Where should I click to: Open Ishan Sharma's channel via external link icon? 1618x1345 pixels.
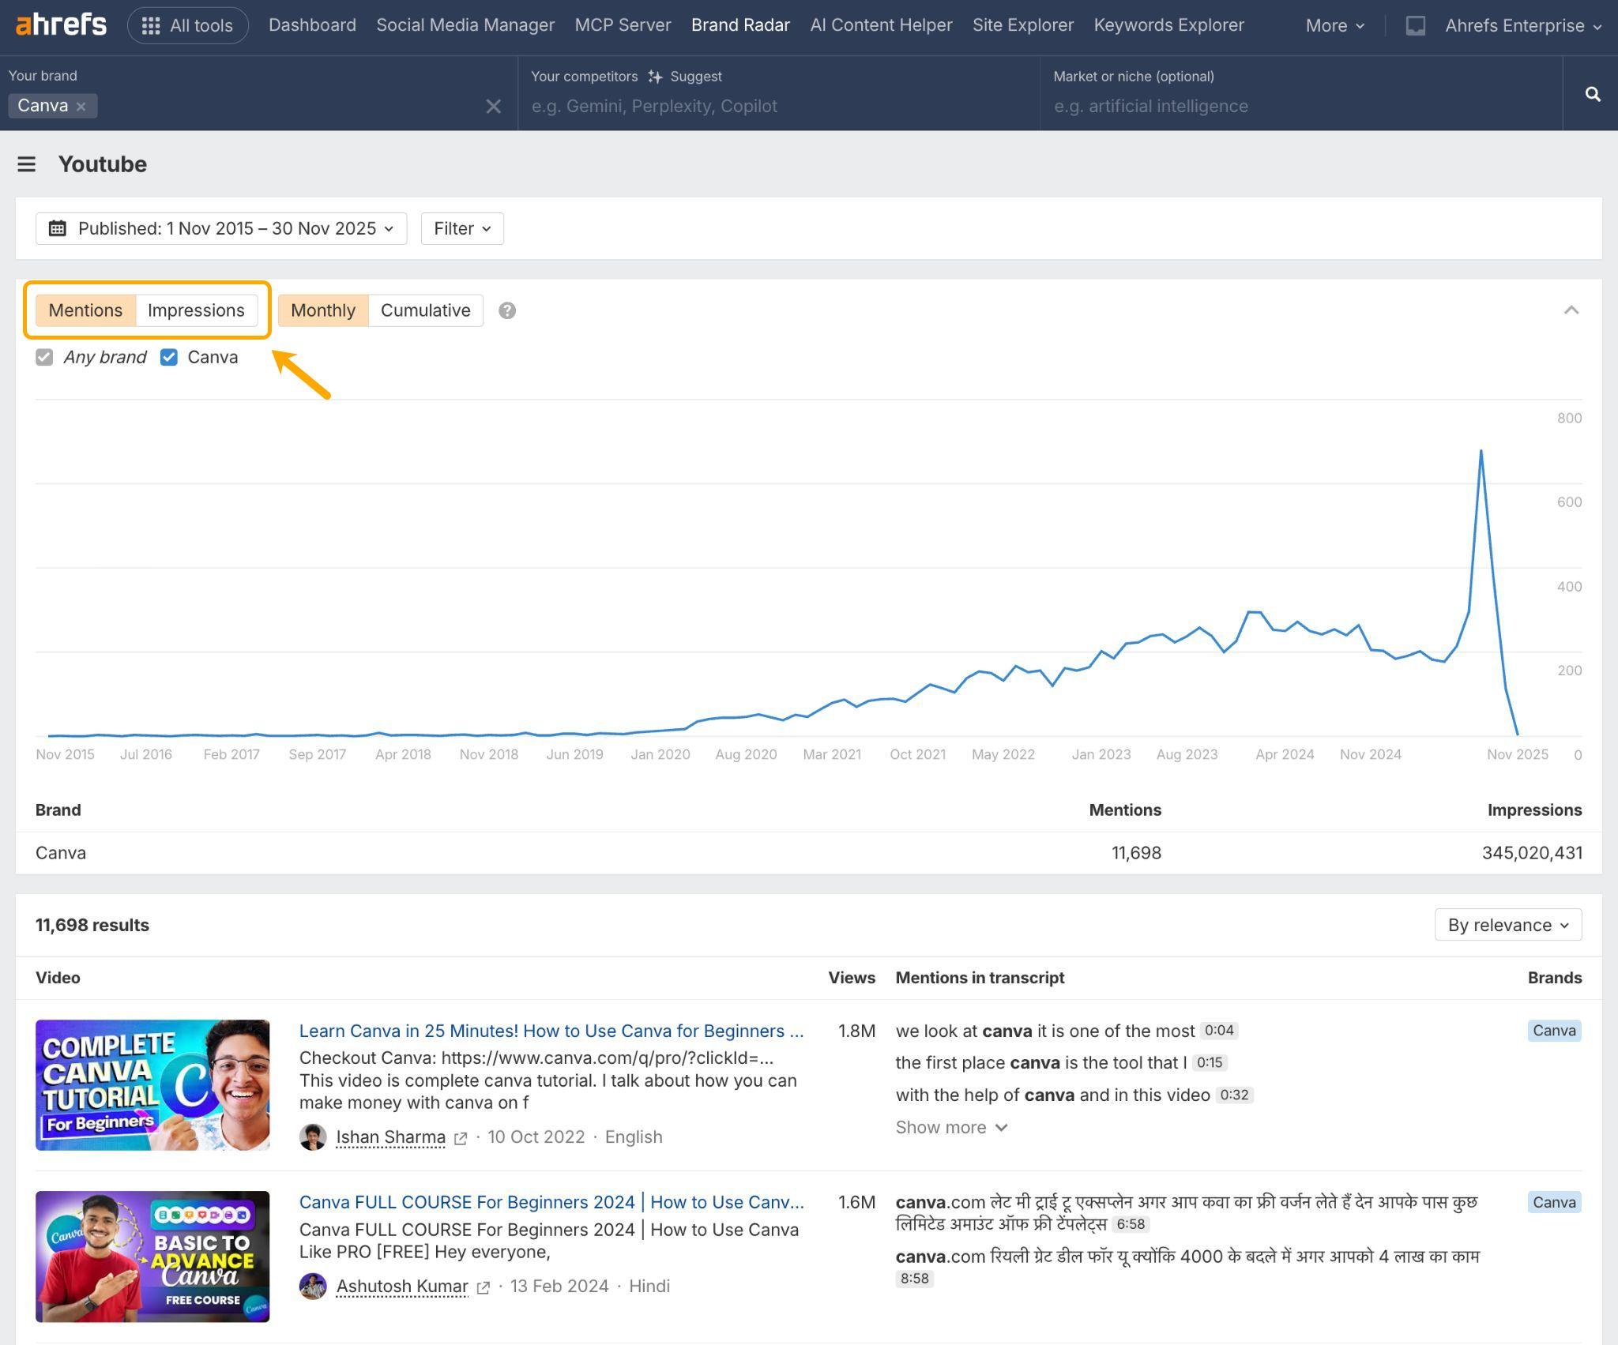click(x=461, y=1138)
